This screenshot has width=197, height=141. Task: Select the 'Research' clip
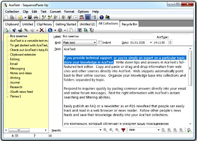(x=16, y=87)
